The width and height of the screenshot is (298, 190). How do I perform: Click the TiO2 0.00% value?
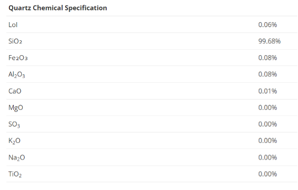tap(267, 174)
